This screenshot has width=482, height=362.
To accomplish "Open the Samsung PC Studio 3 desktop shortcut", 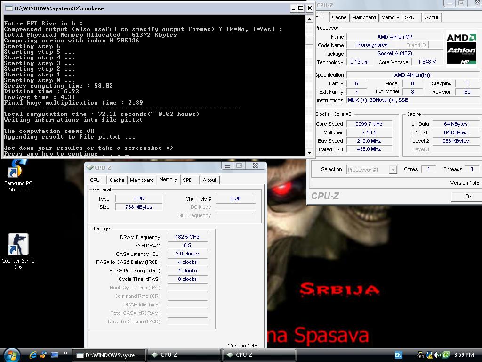I will click(x=18, y=175).
